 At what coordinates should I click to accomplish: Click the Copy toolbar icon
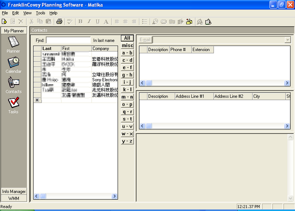[x=40, y=22]
